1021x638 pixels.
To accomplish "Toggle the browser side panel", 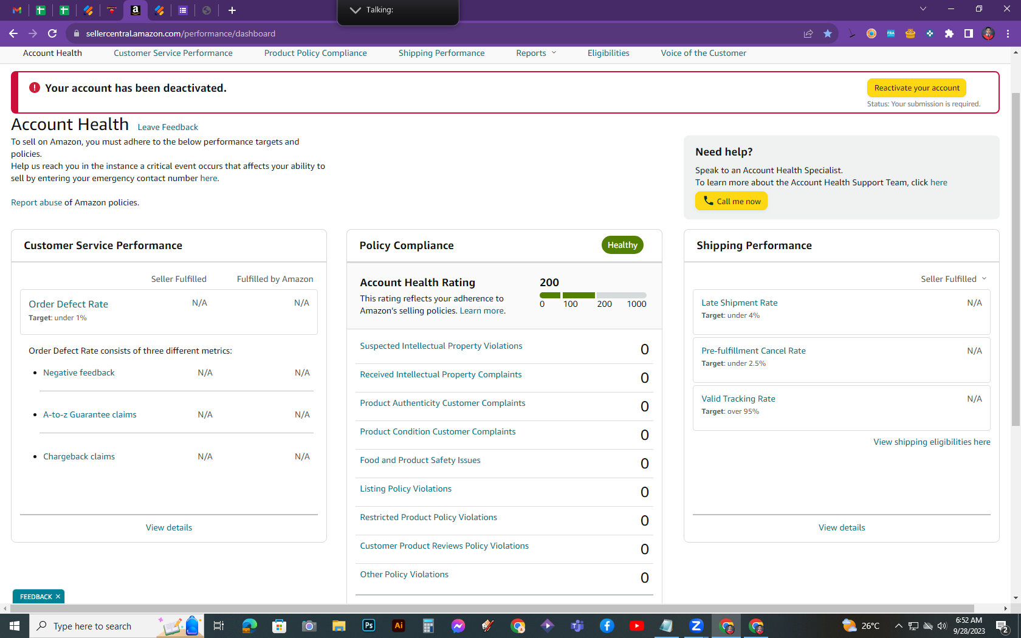I will pyautogui.click(x=969, y=33).
